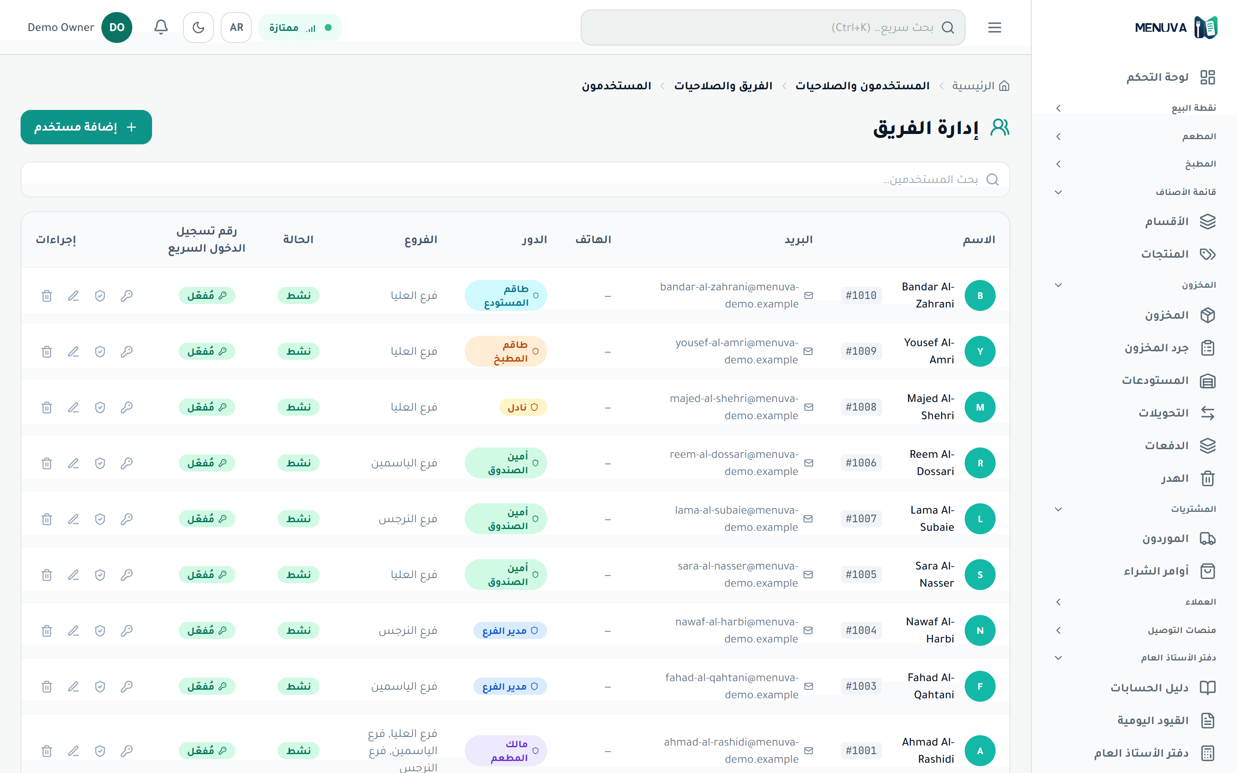
Task: Expand نقطة البيع sidebar section
Action: pyautogui.click(x=1135, y=108)
